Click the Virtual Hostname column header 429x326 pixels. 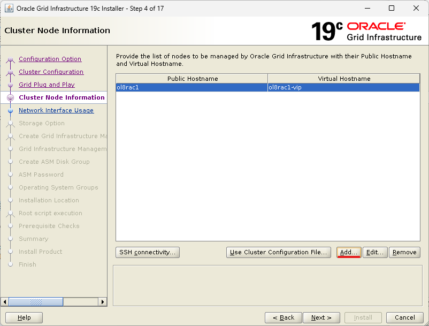click(344, 79)
